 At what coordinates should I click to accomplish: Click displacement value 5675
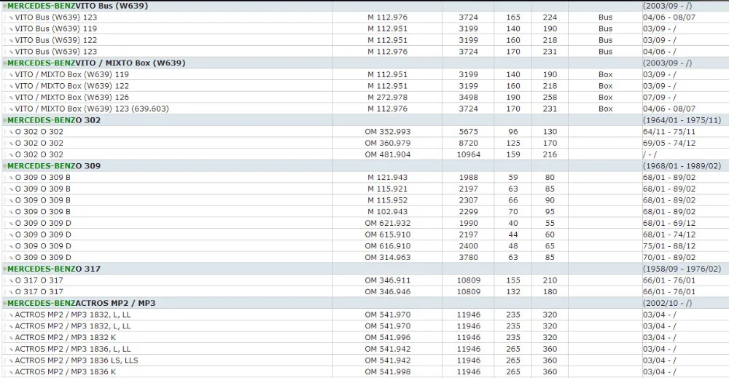[468, 132]
